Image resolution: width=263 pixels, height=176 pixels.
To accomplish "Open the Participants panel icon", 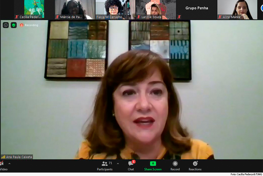I will 104,164.
